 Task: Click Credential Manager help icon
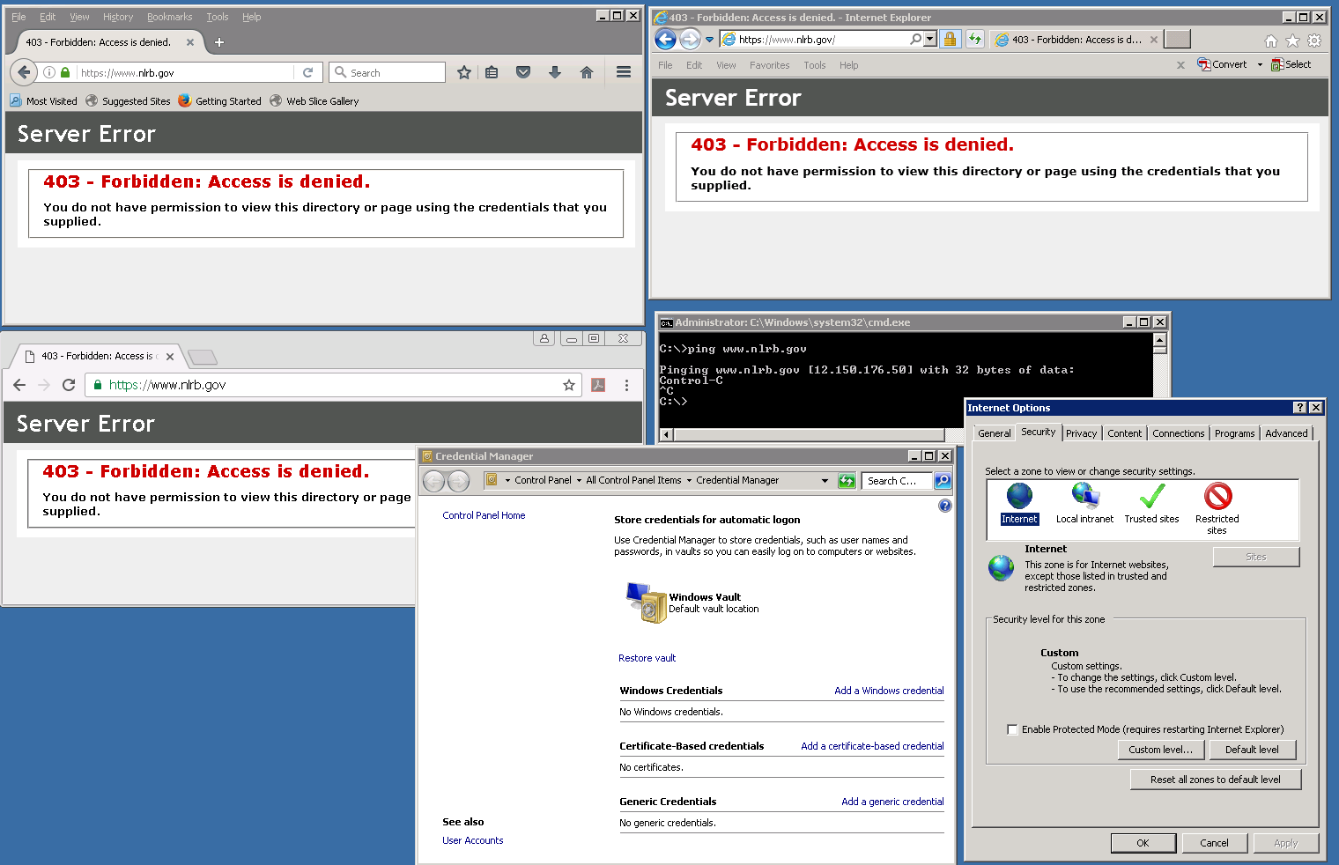pyautogui.click(x=945, y=506)
